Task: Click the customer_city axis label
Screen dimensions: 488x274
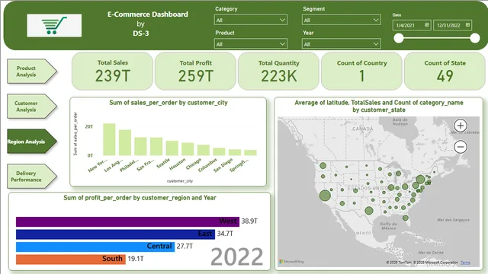Action: 180,181
